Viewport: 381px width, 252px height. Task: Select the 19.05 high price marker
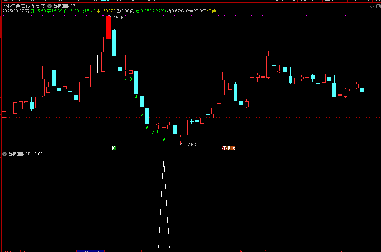[119, 18]
